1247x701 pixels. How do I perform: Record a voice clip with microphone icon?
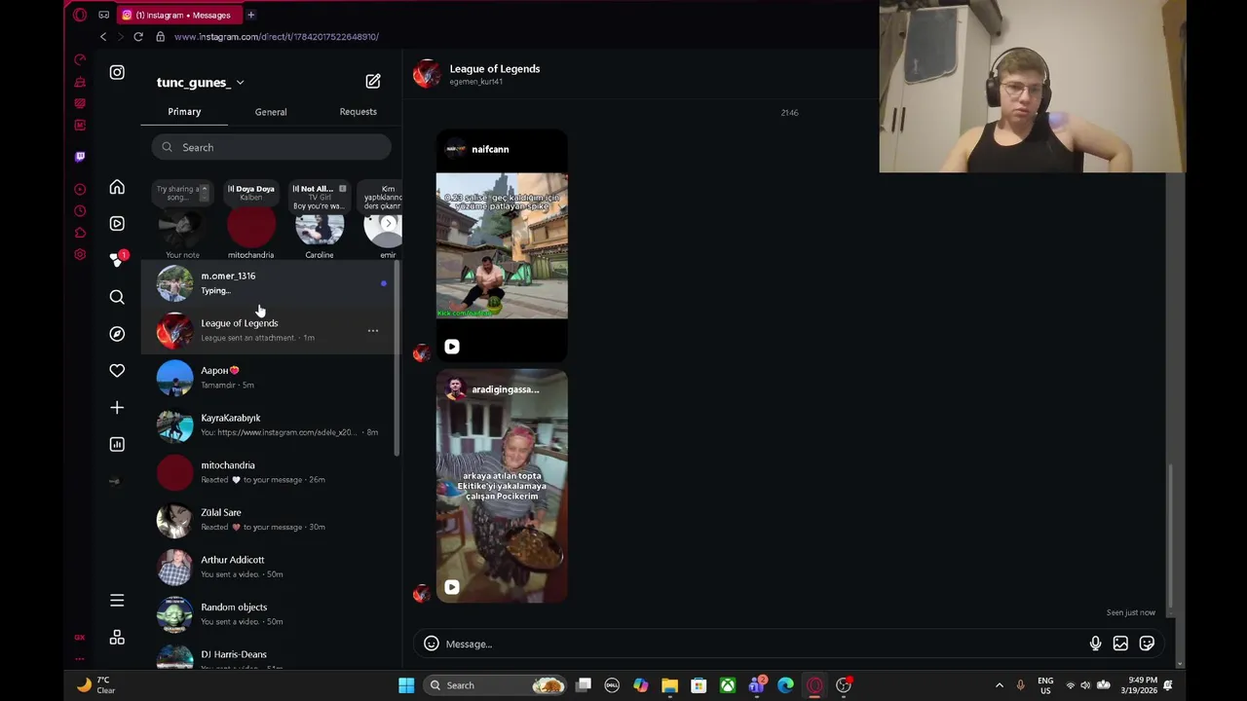pos(1095,644)
